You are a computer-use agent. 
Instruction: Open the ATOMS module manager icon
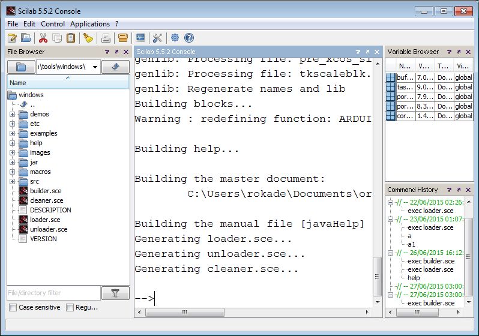pyautogui.click(x=123, y=38)
